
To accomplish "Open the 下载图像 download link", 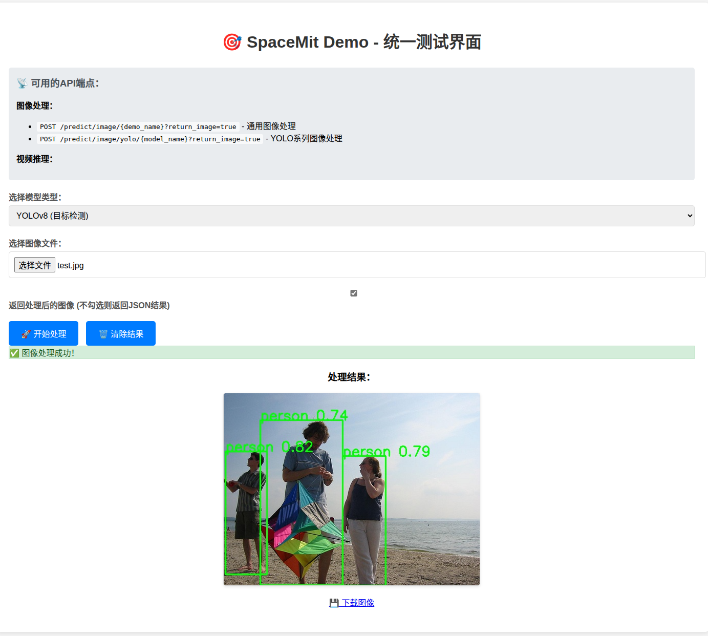I will 357,603.
